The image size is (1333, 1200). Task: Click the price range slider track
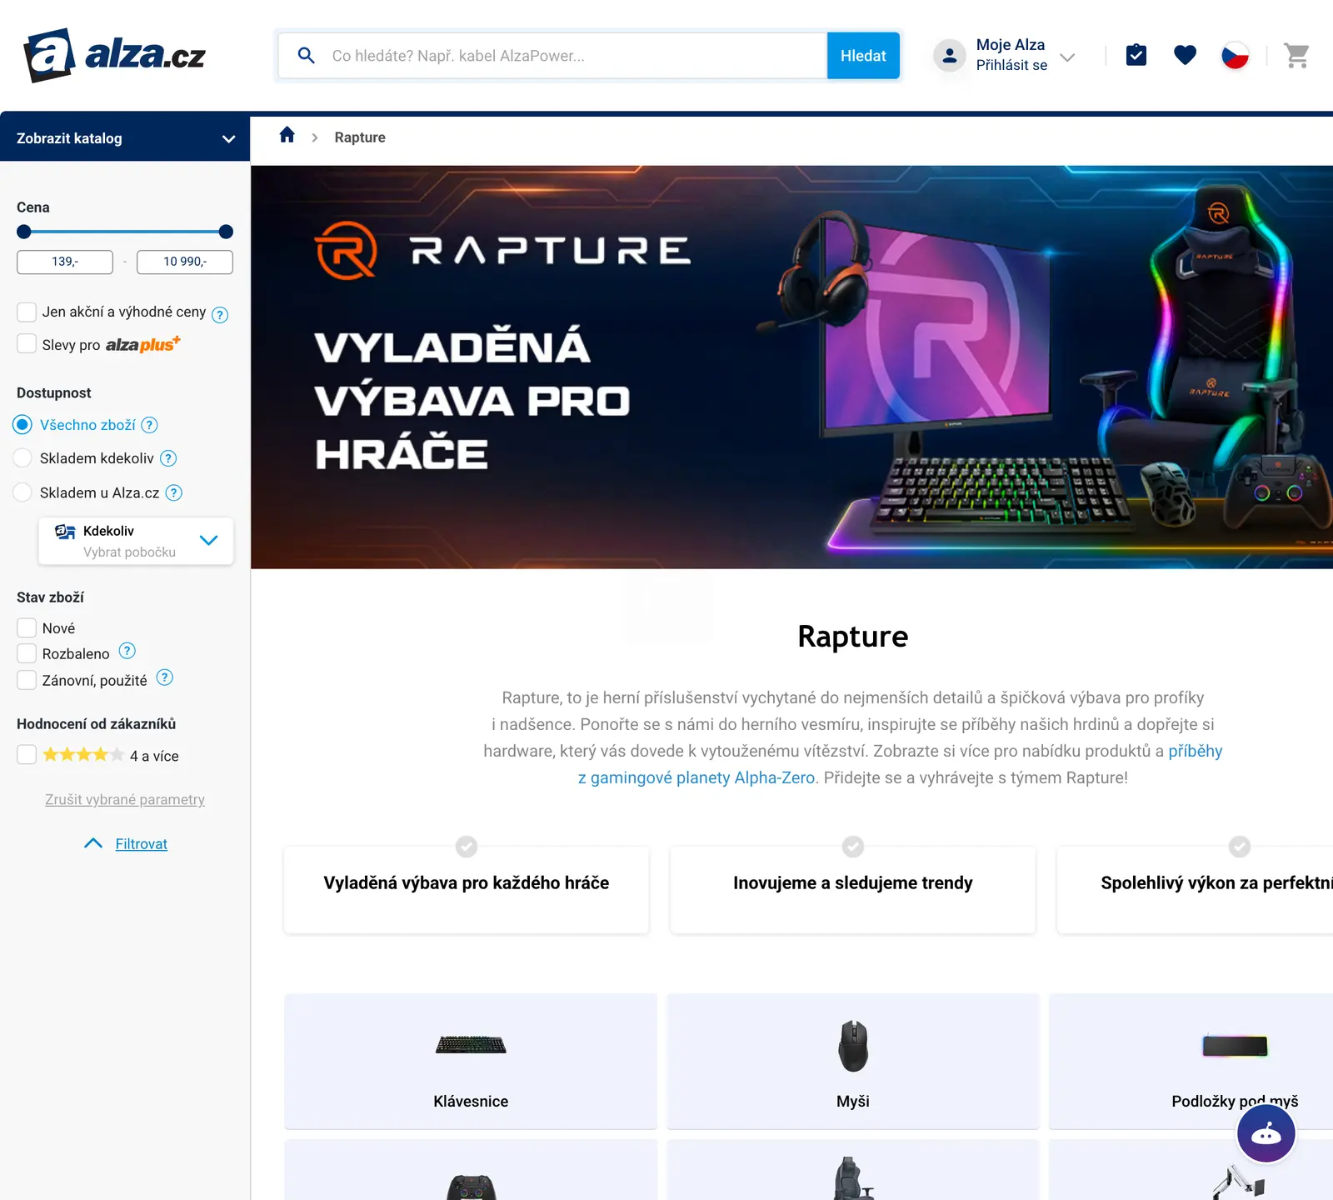point(125,232)
